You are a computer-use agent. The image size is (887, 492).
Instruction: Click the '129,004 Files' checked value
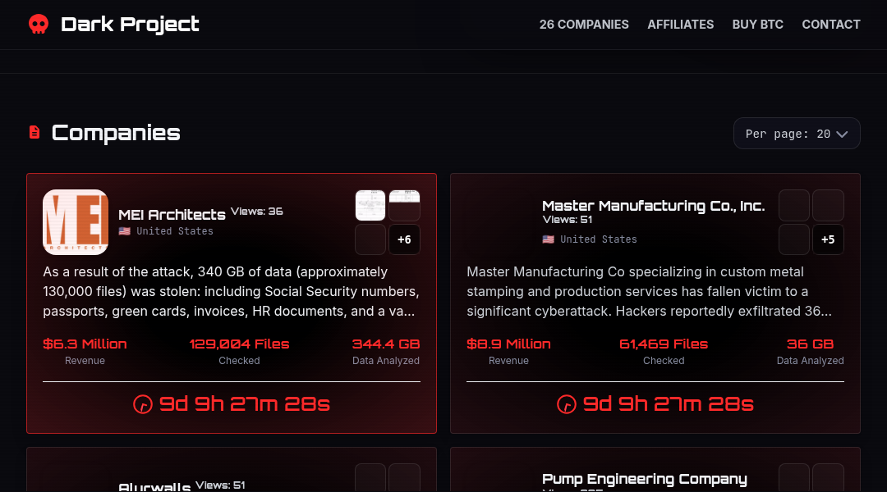pos(239,344)
